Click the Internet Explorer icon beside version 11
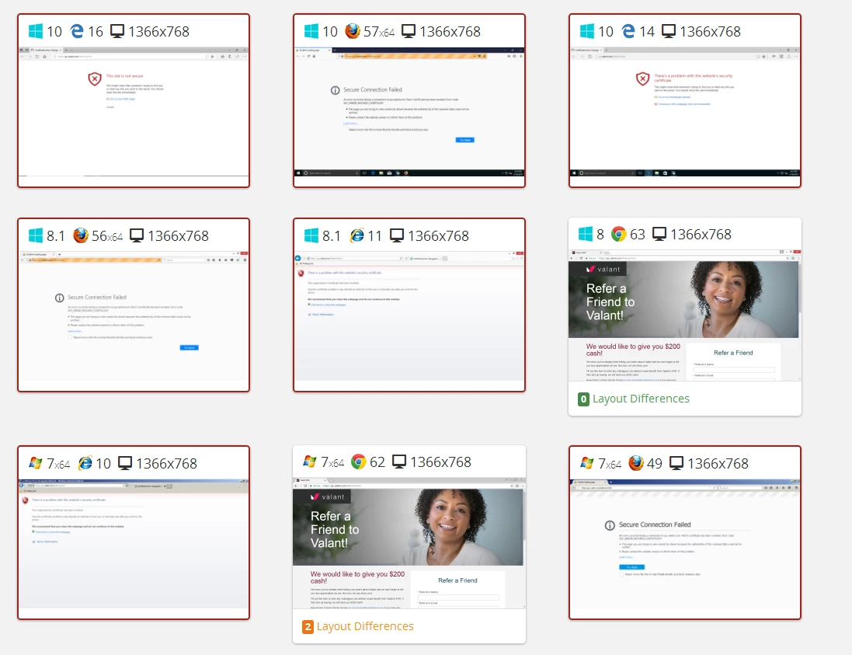This screenshot has width=852, height=655. [x=357, y=235]
